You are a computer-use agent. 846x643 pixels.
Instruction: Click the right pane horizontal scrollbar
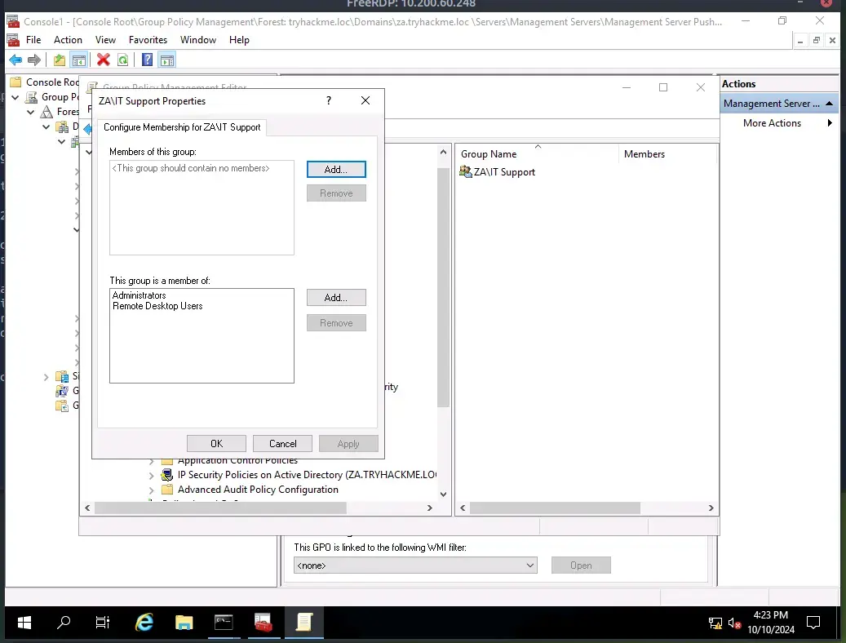(x=556, y=508)
